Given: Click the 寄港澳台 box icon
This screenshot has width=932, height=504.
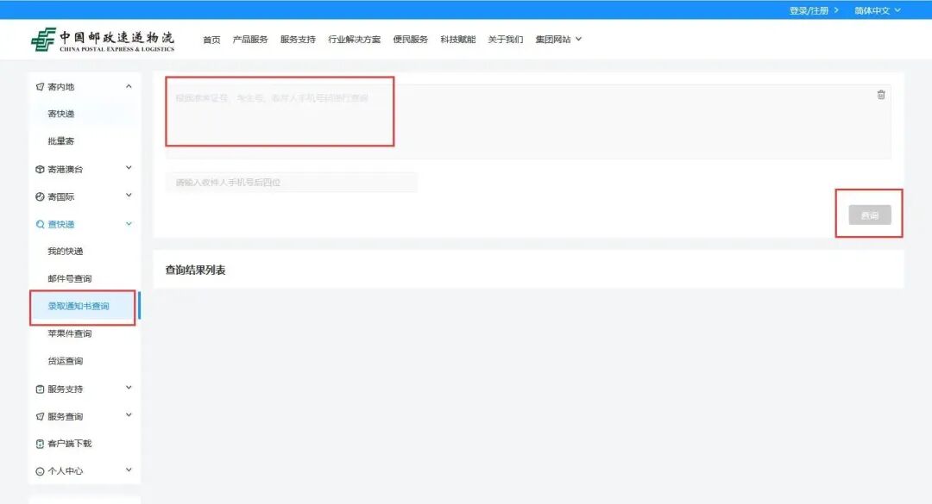Looking at the screenshot, I should click(x=40, y=169).
